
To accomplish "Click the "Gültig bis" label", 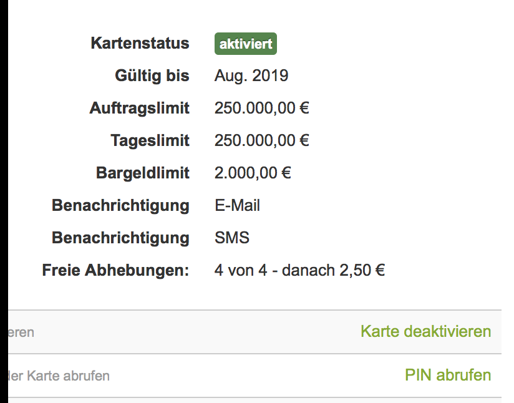I will [x=152, y=76].
